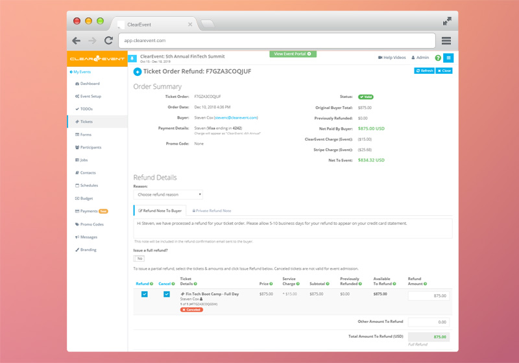This screenshot has width=519, height=363.
Task: Click the Price column info icon
Action: point(271,284)
